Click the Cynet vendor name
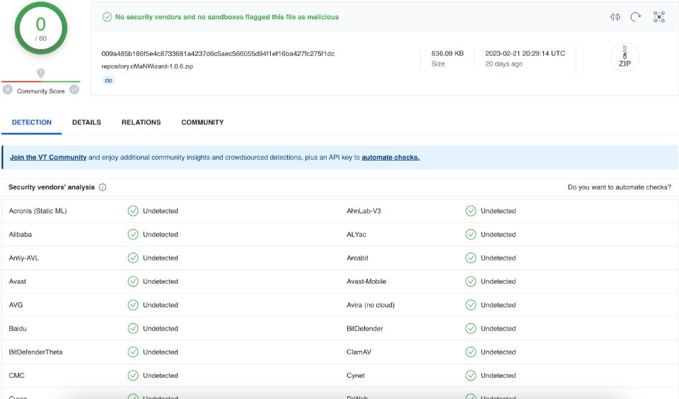This screenshot has width=679, height=399. (356, 375)
